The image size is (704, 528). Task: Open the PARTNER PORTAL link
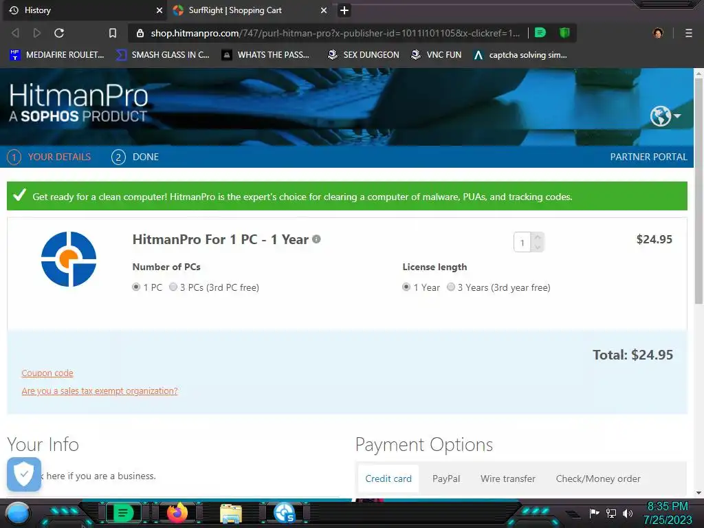pyautogui.click(x=648, y=157)
